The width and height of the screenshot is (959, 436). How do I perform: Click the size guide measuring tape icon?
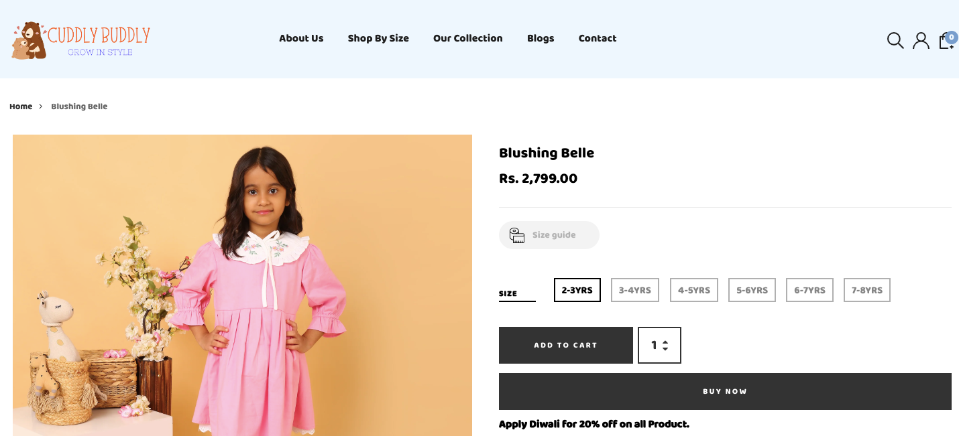(516, 235)
